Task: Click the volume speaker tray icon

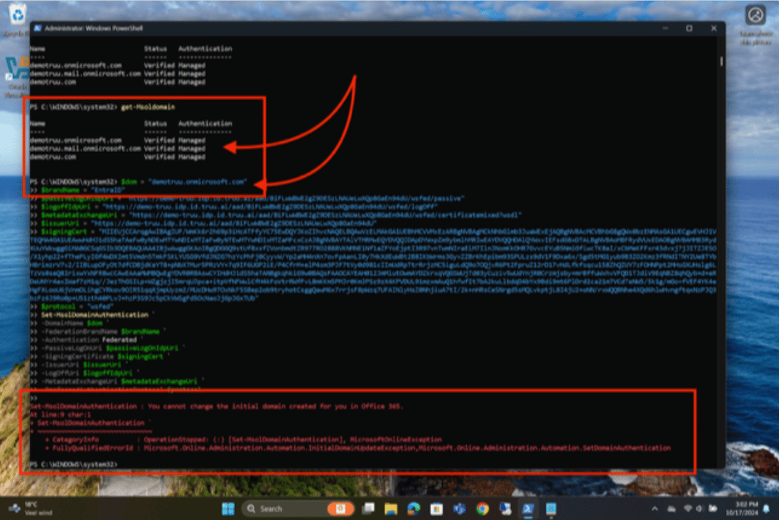Action: (699, 508)
